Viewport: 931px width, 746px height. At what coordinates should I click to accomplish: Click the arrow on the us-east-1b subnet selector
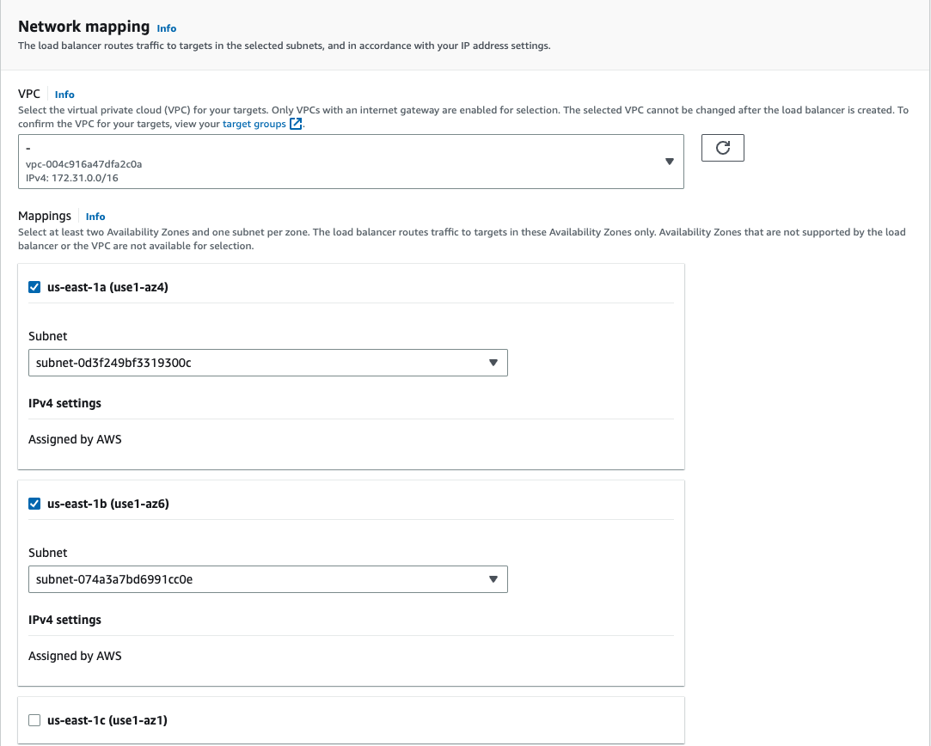[493, 579]
